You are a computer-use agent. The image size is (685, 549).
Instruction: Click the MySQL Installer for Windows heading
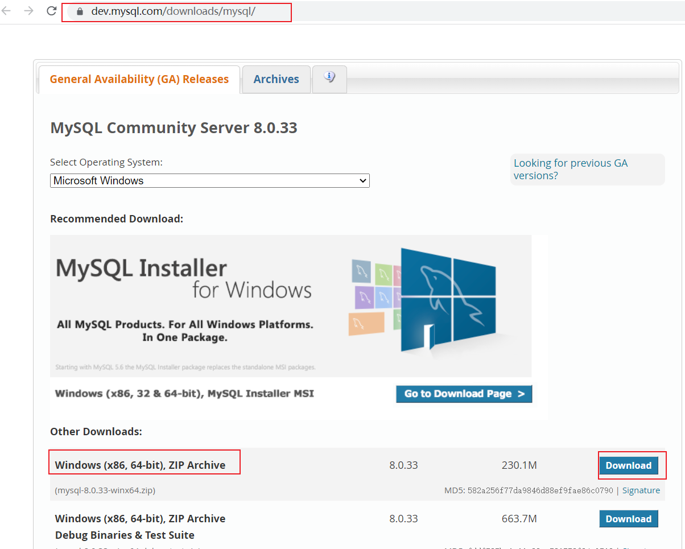[184, 278]
